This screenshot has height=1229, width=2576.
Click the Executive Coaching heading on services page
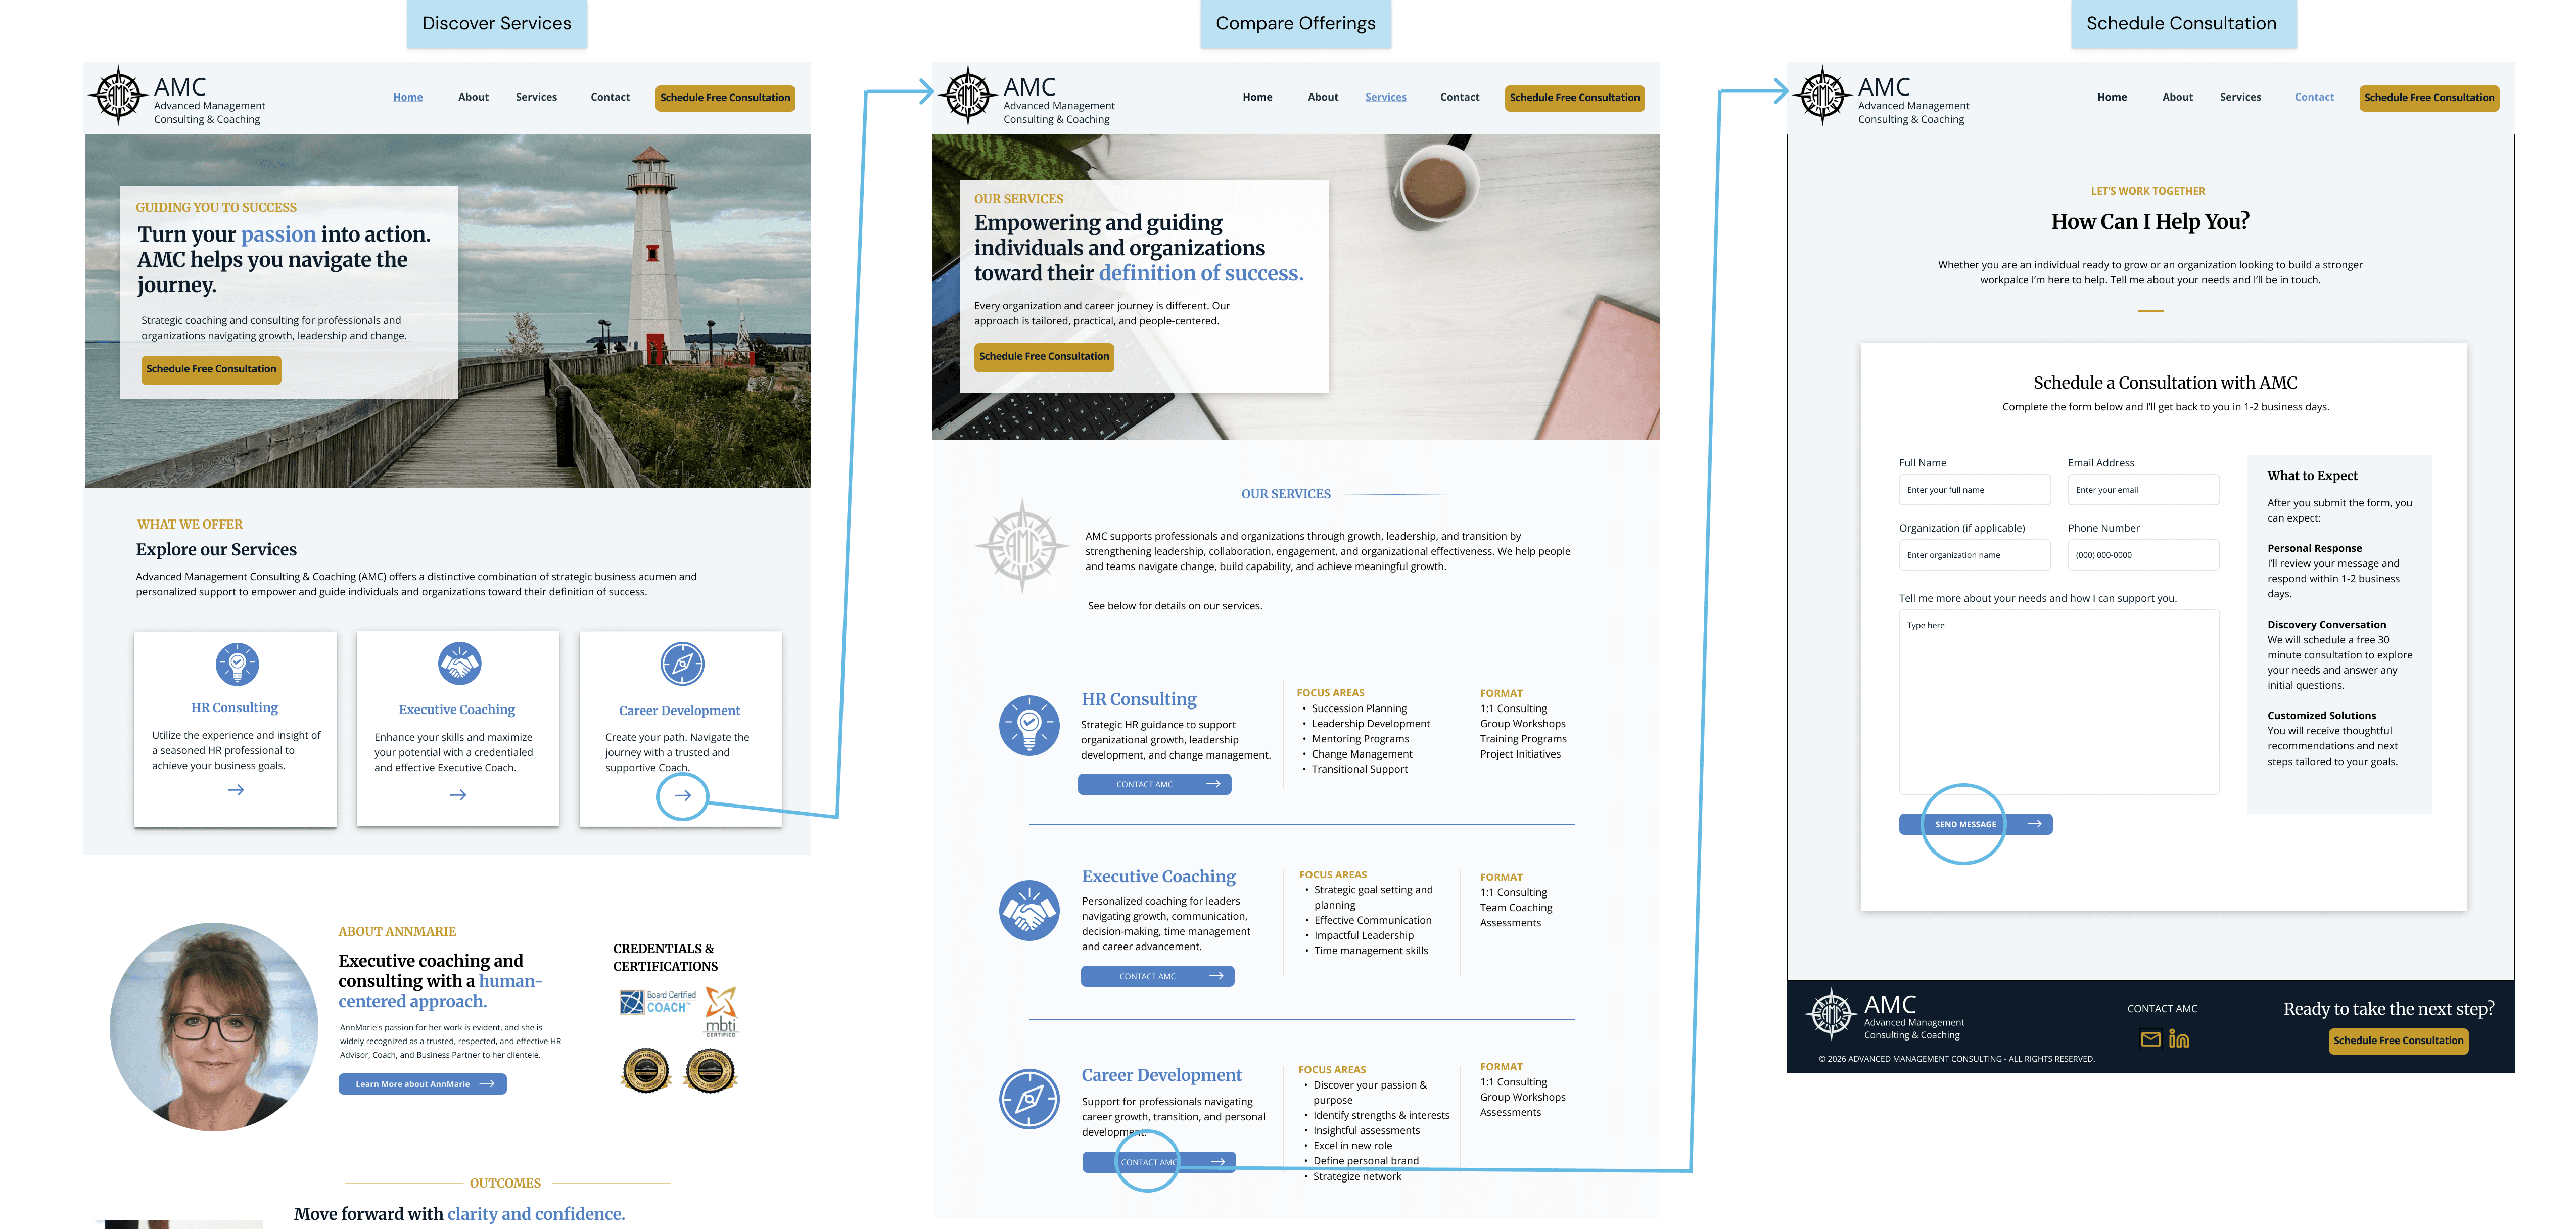tap(1158, 876)
